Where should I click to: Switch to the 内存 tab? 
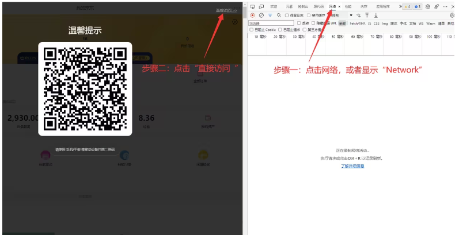coord(364,7)
